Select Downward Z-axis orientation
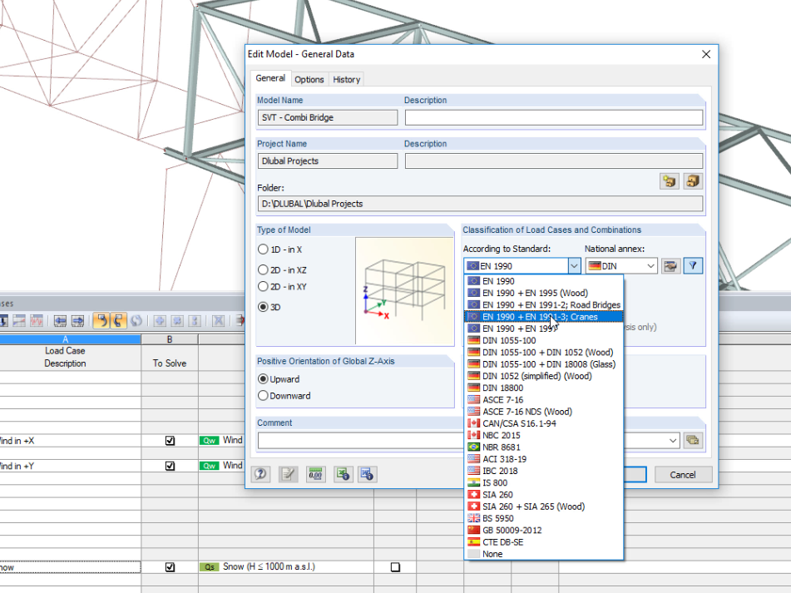This screenshot has height=593, width=791. pos(263,396)
